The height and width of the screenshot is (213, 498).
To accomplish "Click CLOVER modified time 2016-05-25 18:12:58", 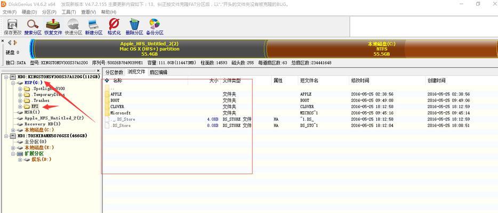I will (372, 106).
